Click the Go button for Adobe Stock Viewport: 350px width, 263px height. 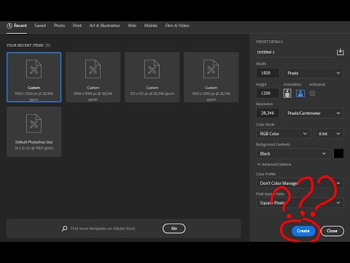click(174, 229)
